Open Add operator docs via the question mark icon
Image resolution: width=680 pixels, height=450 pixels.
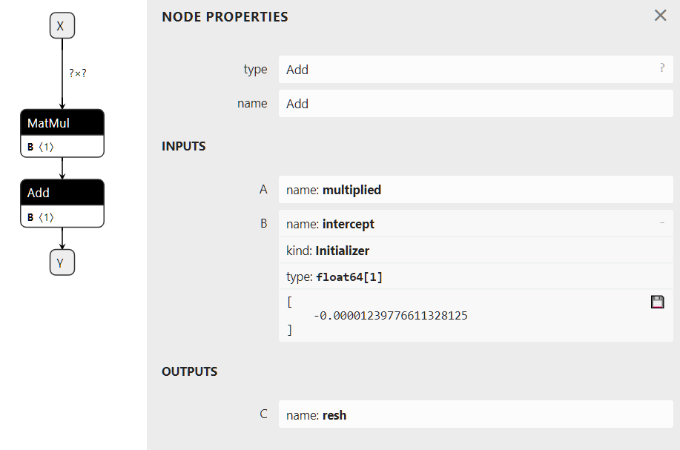point(661,67)
